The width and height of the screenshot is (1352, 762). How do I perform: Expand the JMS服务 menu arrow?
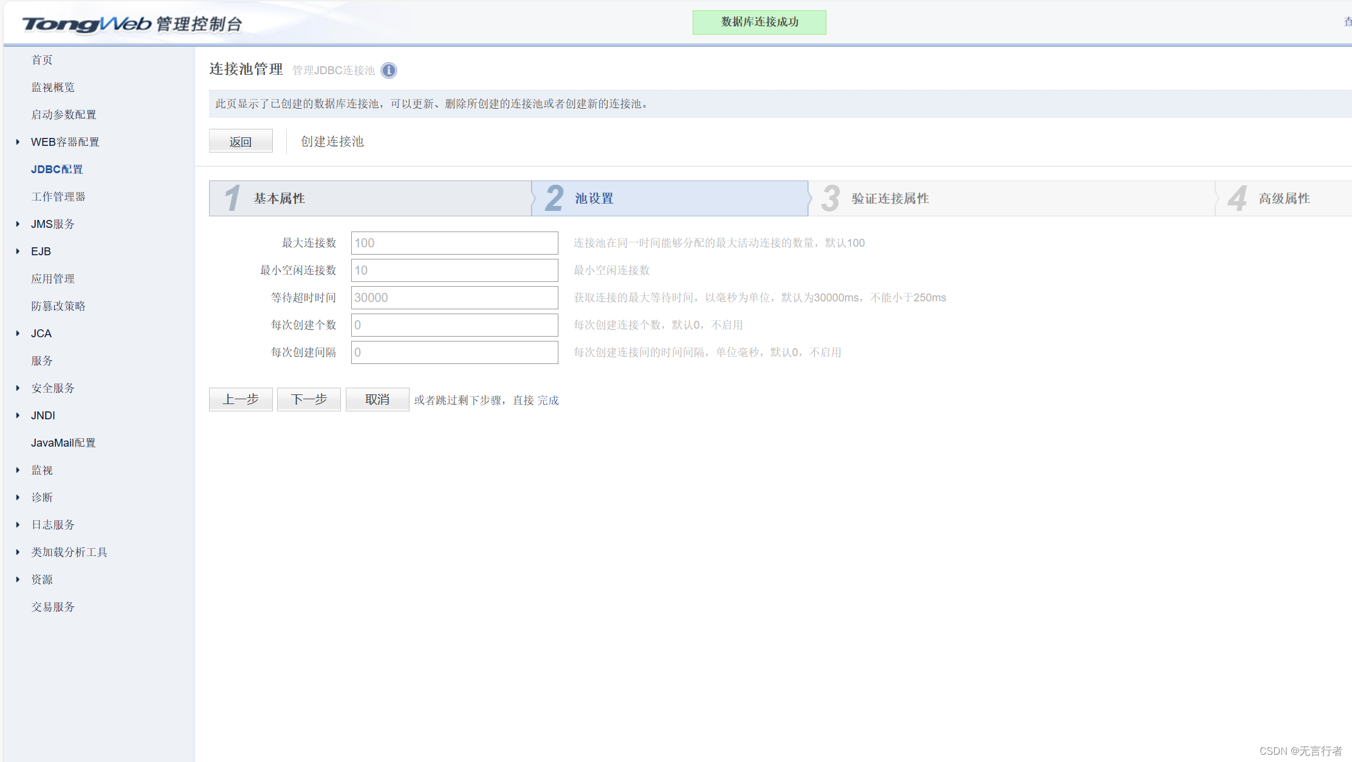click(x=18, y=224)
